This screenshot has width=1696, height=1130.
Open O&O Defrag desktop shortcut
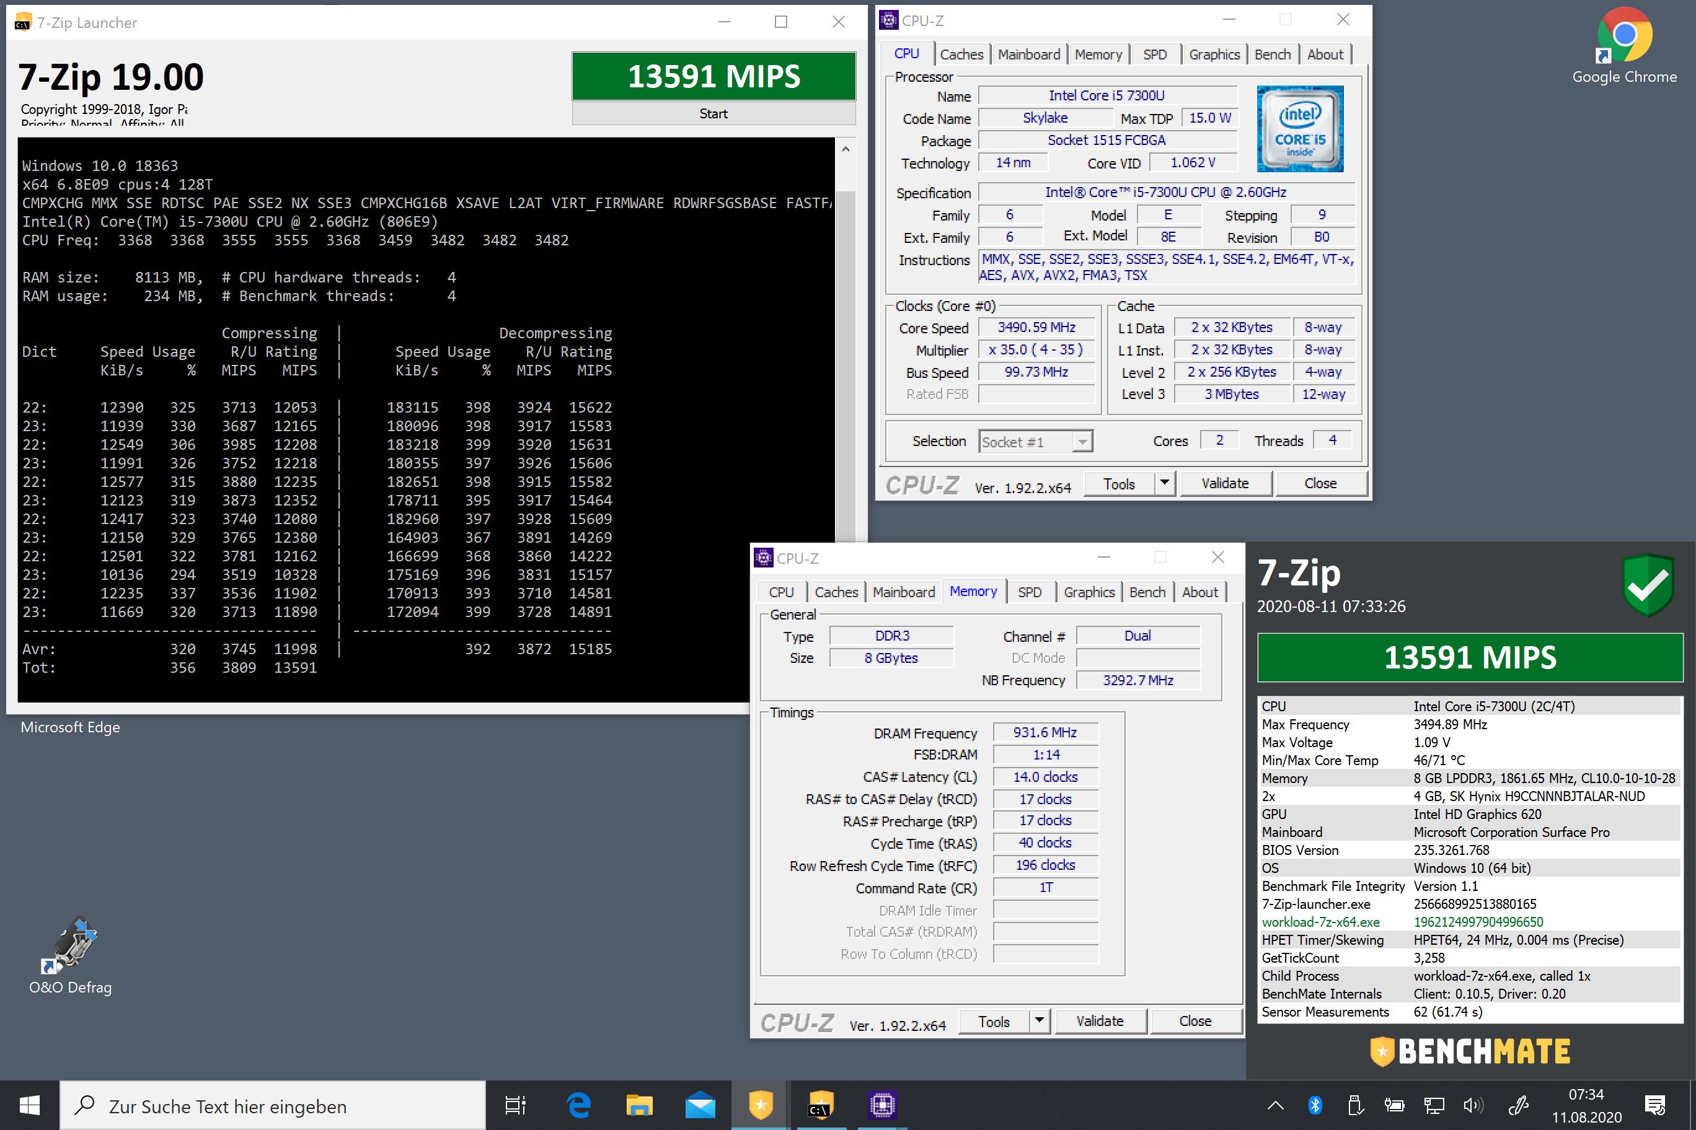click(70, 955)
